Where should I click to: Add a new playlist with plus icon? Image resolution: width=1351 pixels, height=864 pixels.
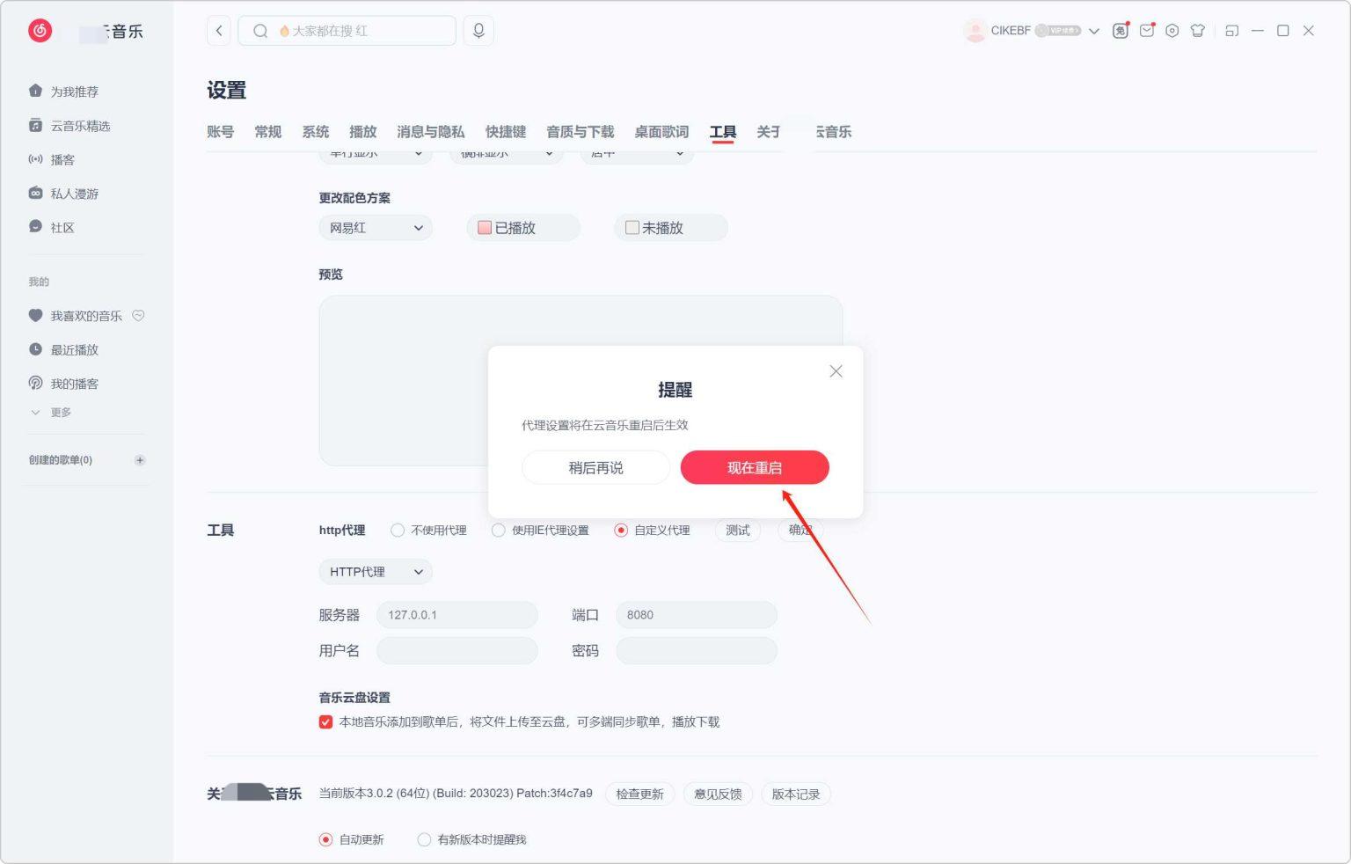tap(140, 460)
